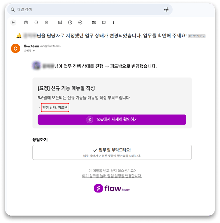
Task: Click the mail search field
Action: [x=90, y=10]
